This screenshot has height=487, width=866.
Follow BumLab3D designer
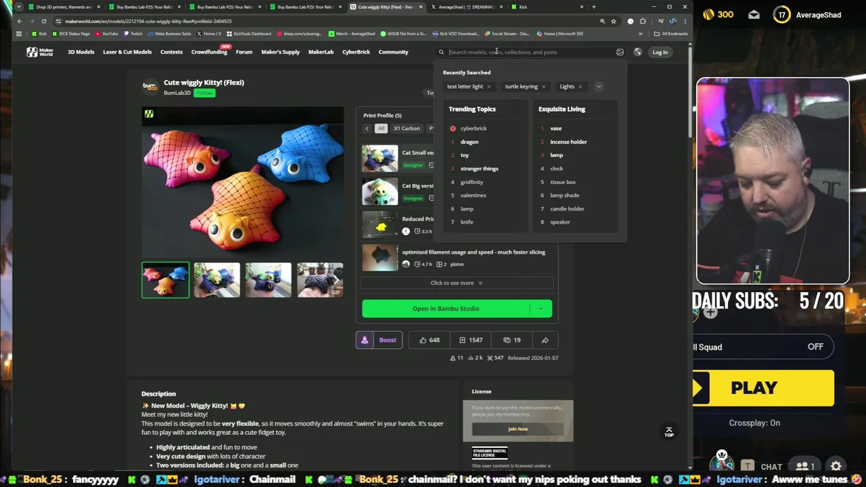coord(204,93)
